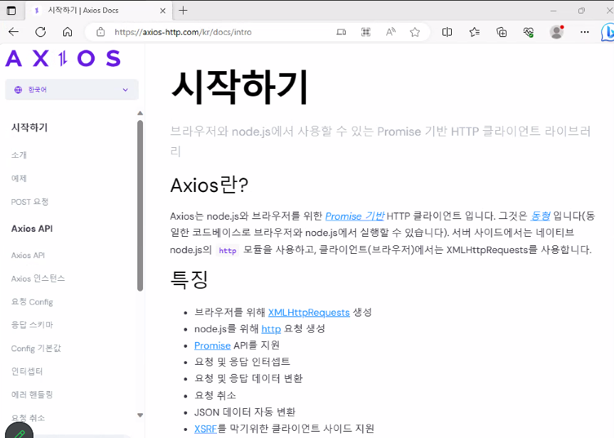Open the Settings and more menu
Viewport: 614px width, 438px height.
point(585,32)
